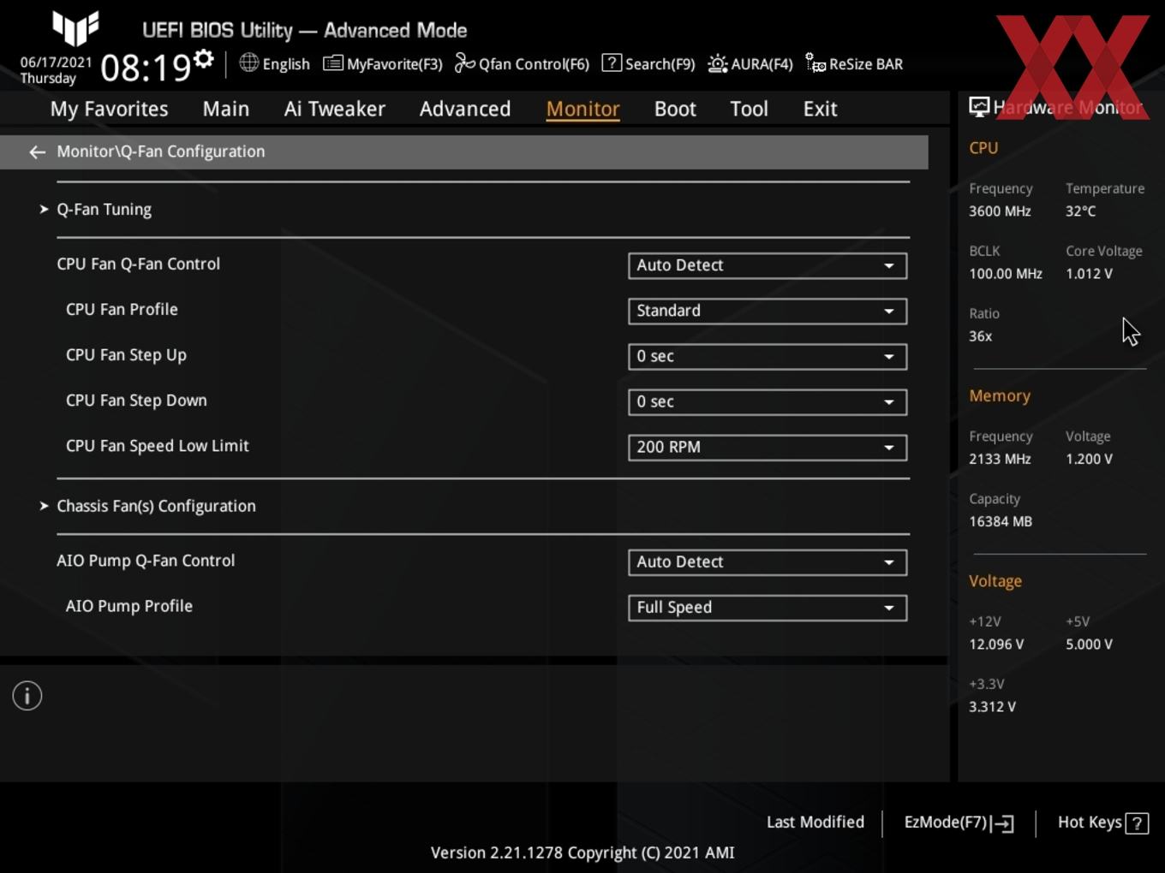1165x873 pixels.
Task: Switch to the Main tab
Action: (x=226, y=109)
